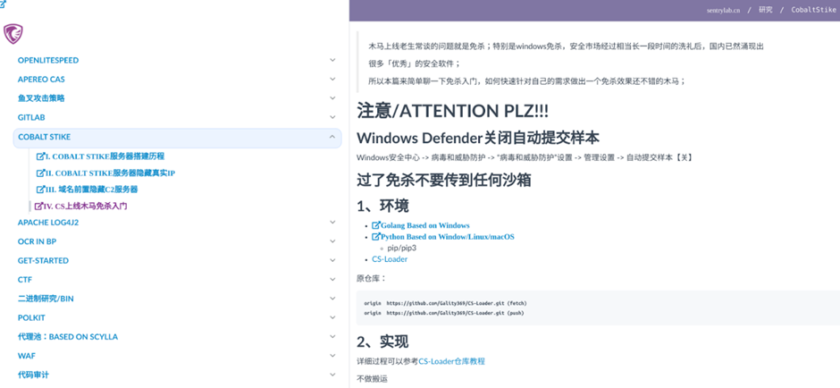Expand the 二进制研究/BIN chevron
The height and width of the screenshot is (388, 840).
tap(332, 299)
